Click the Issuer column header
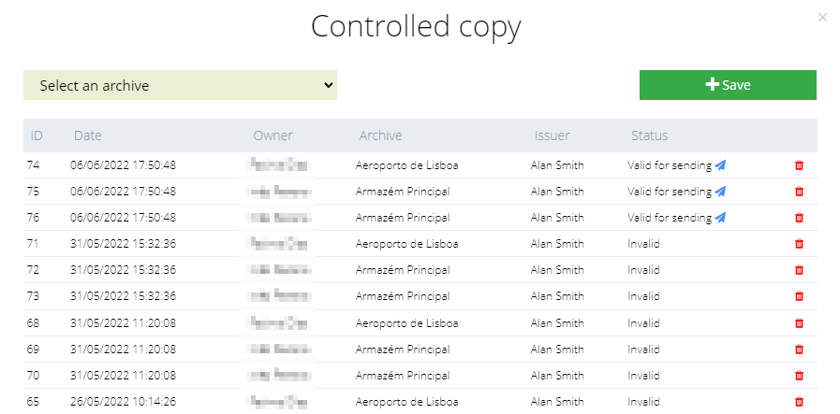 552,136
